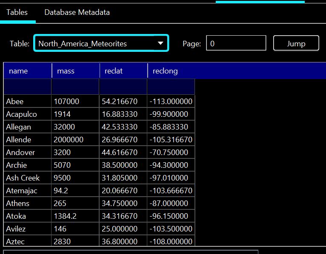Click the reclong column header

point(172,71)
